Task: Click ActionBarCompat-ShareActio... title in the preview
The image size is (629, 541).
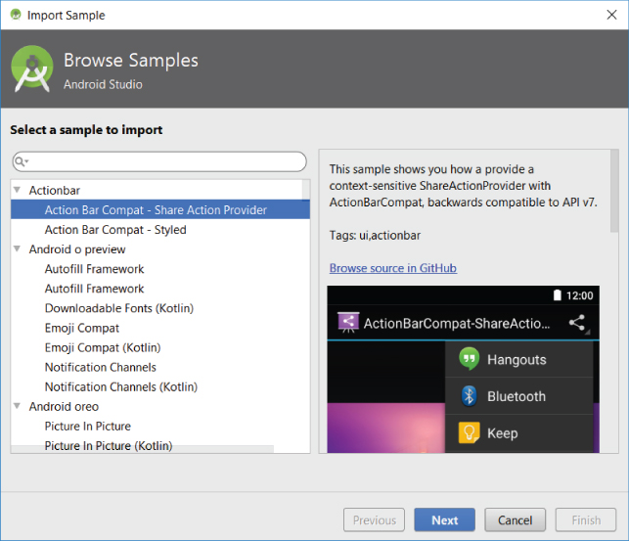Action: 457,323
